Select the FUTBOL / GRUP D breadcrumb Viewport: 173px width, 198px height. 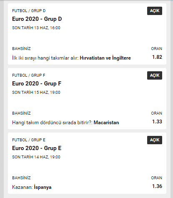pos(29,11)
